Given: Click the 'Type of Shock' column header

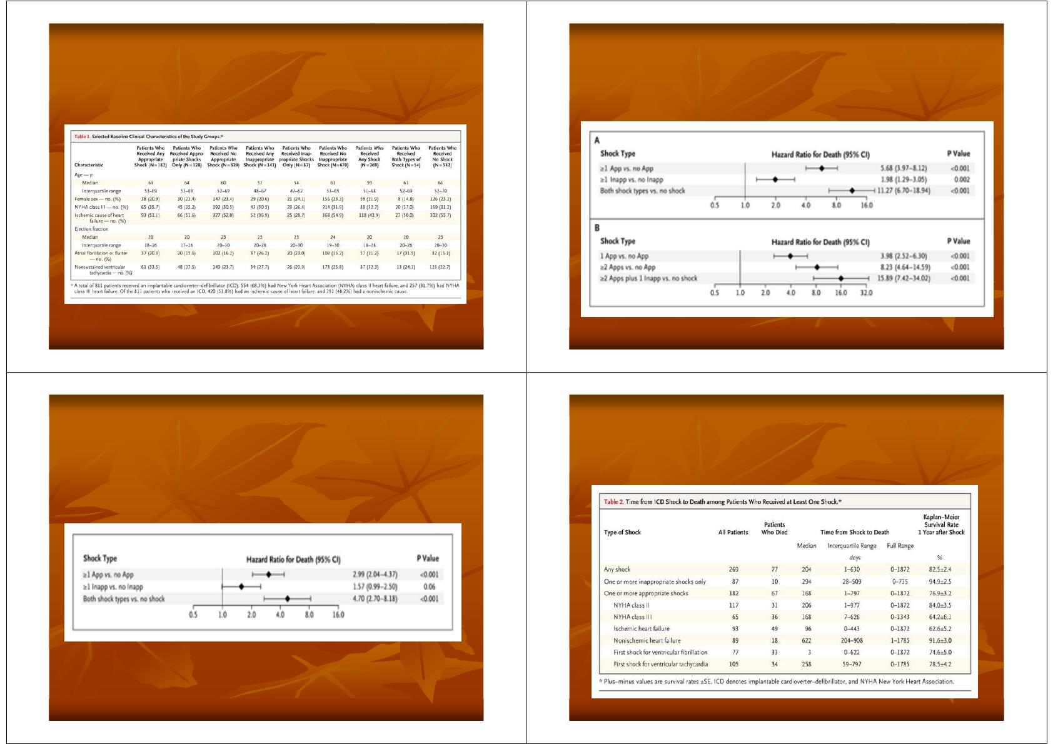Looking at the screenshot, I should pyautogui.click(x=622, y=532).
